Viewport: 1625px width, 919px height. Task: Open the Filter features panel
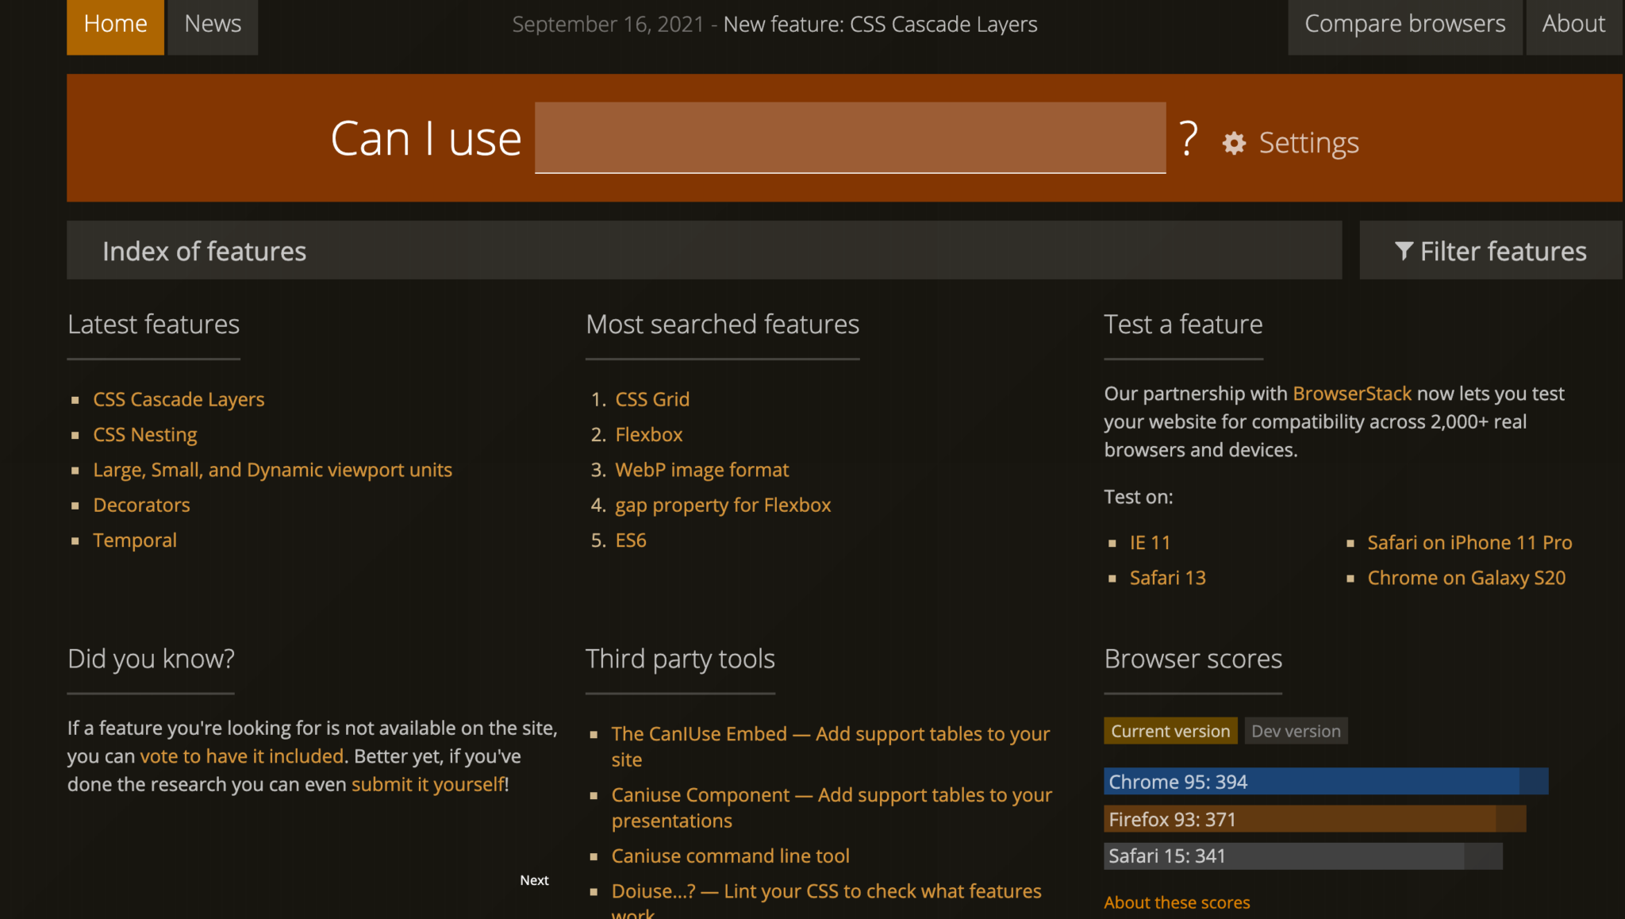[1490, 251]
